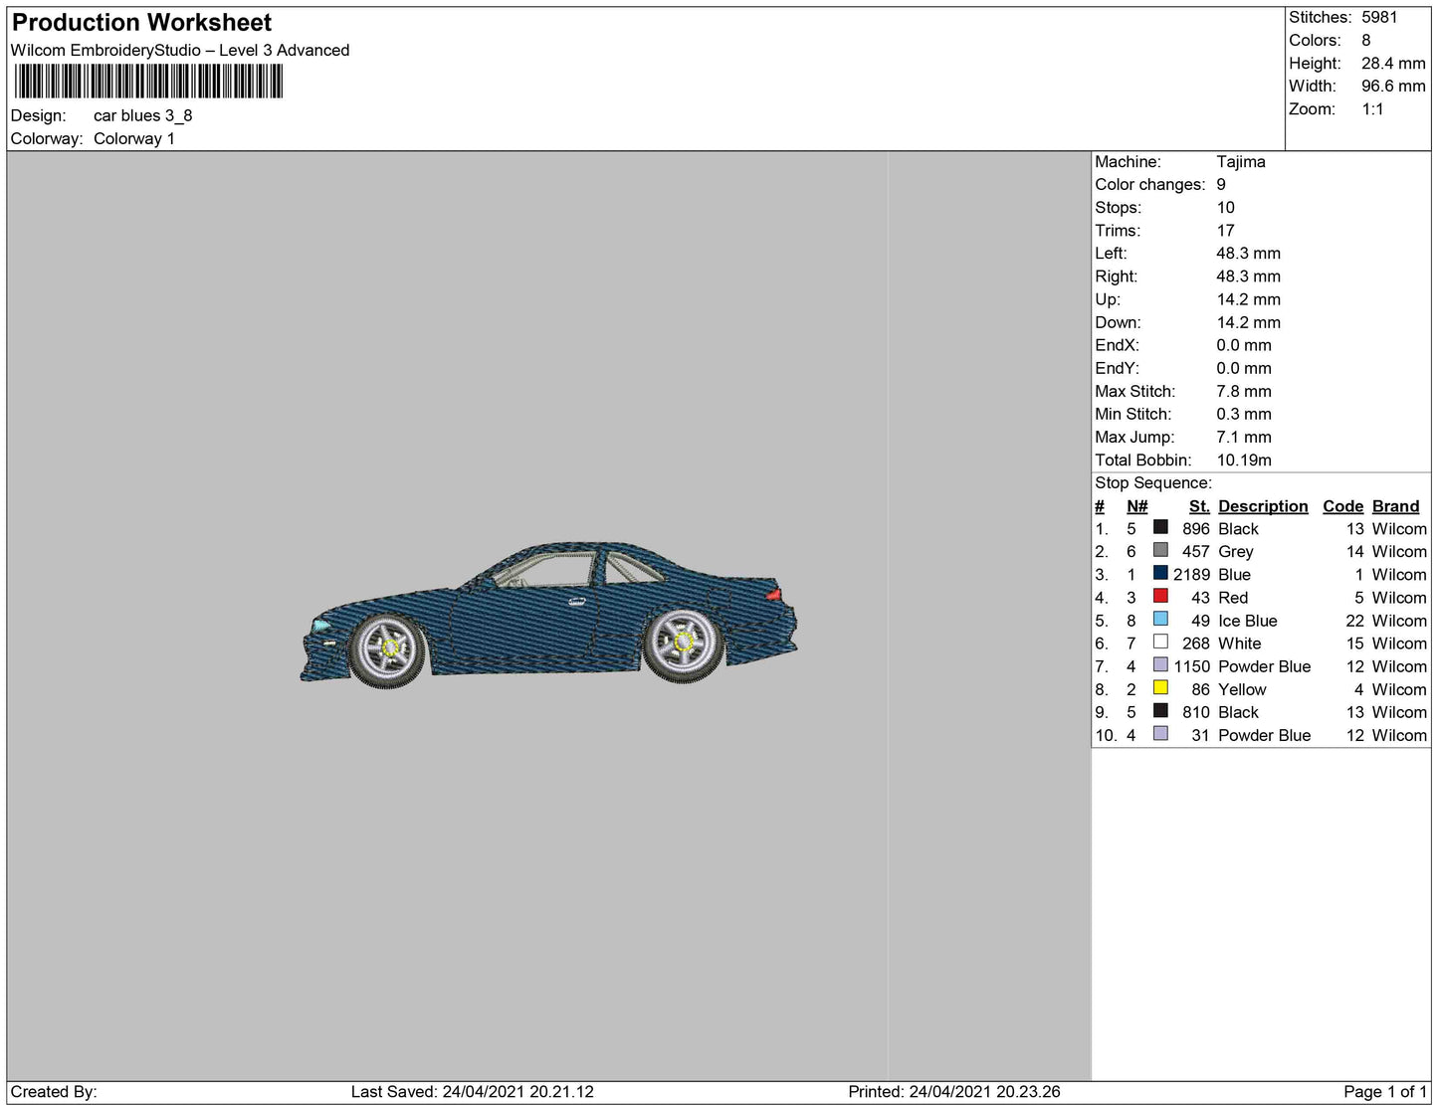Click the barcode below the Wilcom title
This screenshot has width=1438, height=1106.
click(148, 82)
